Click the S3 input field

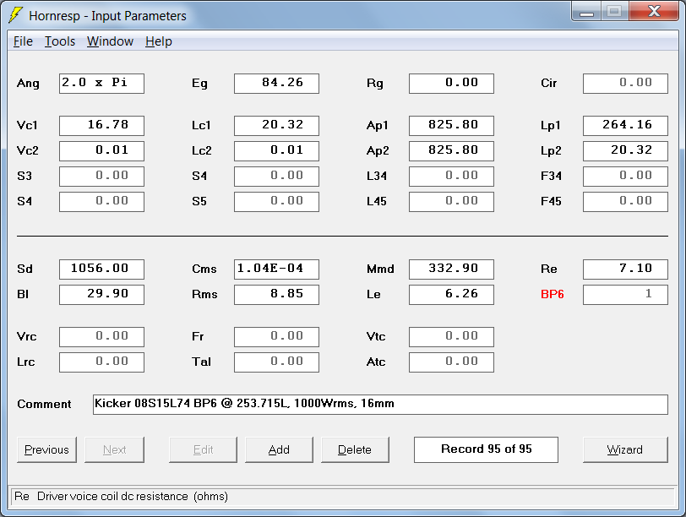click(x=101, y=177)
